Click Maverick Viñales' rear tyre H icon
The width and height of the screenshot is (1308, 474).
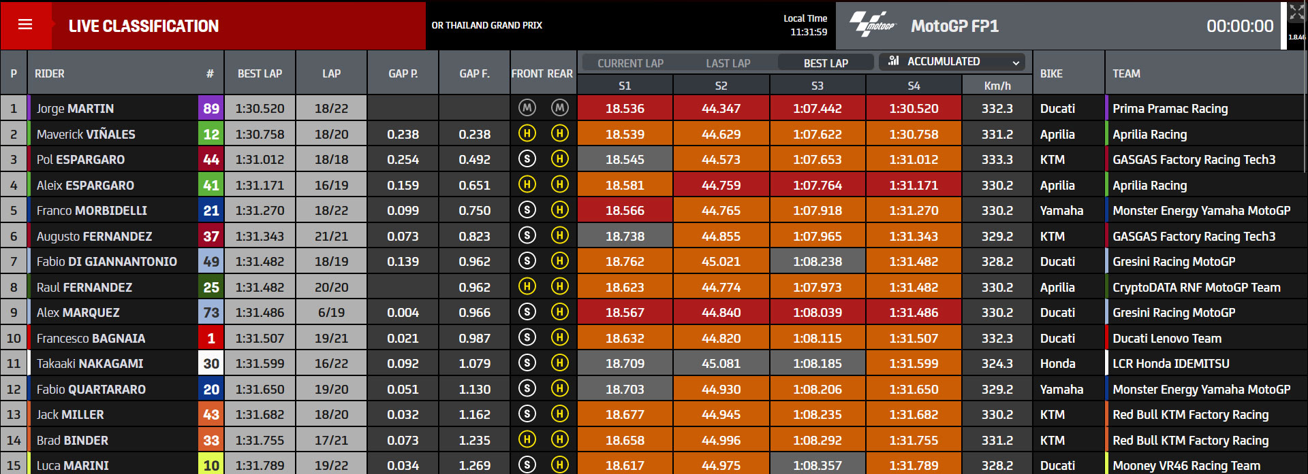[559, 133]
